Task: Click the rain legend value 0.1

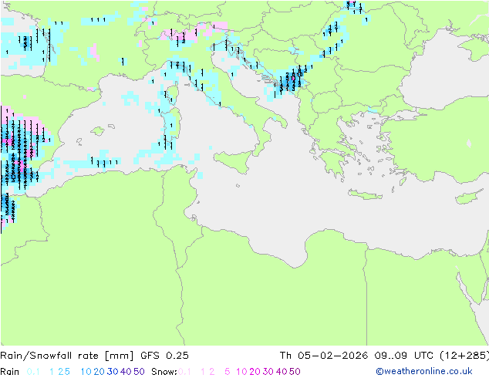Action: point(33,372)
